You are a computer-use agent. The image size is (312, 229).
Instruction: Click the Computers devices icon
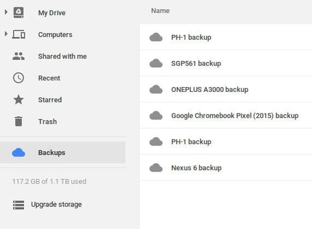click(x=18, y=34)
